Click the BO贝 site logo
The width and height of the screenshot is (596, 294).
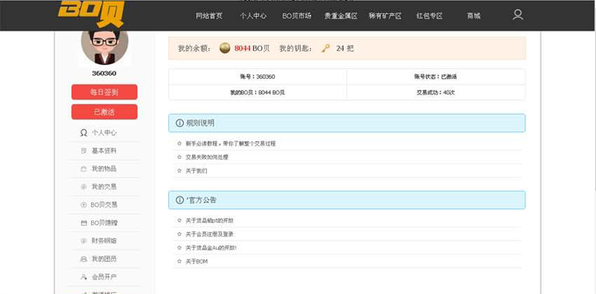91,14
